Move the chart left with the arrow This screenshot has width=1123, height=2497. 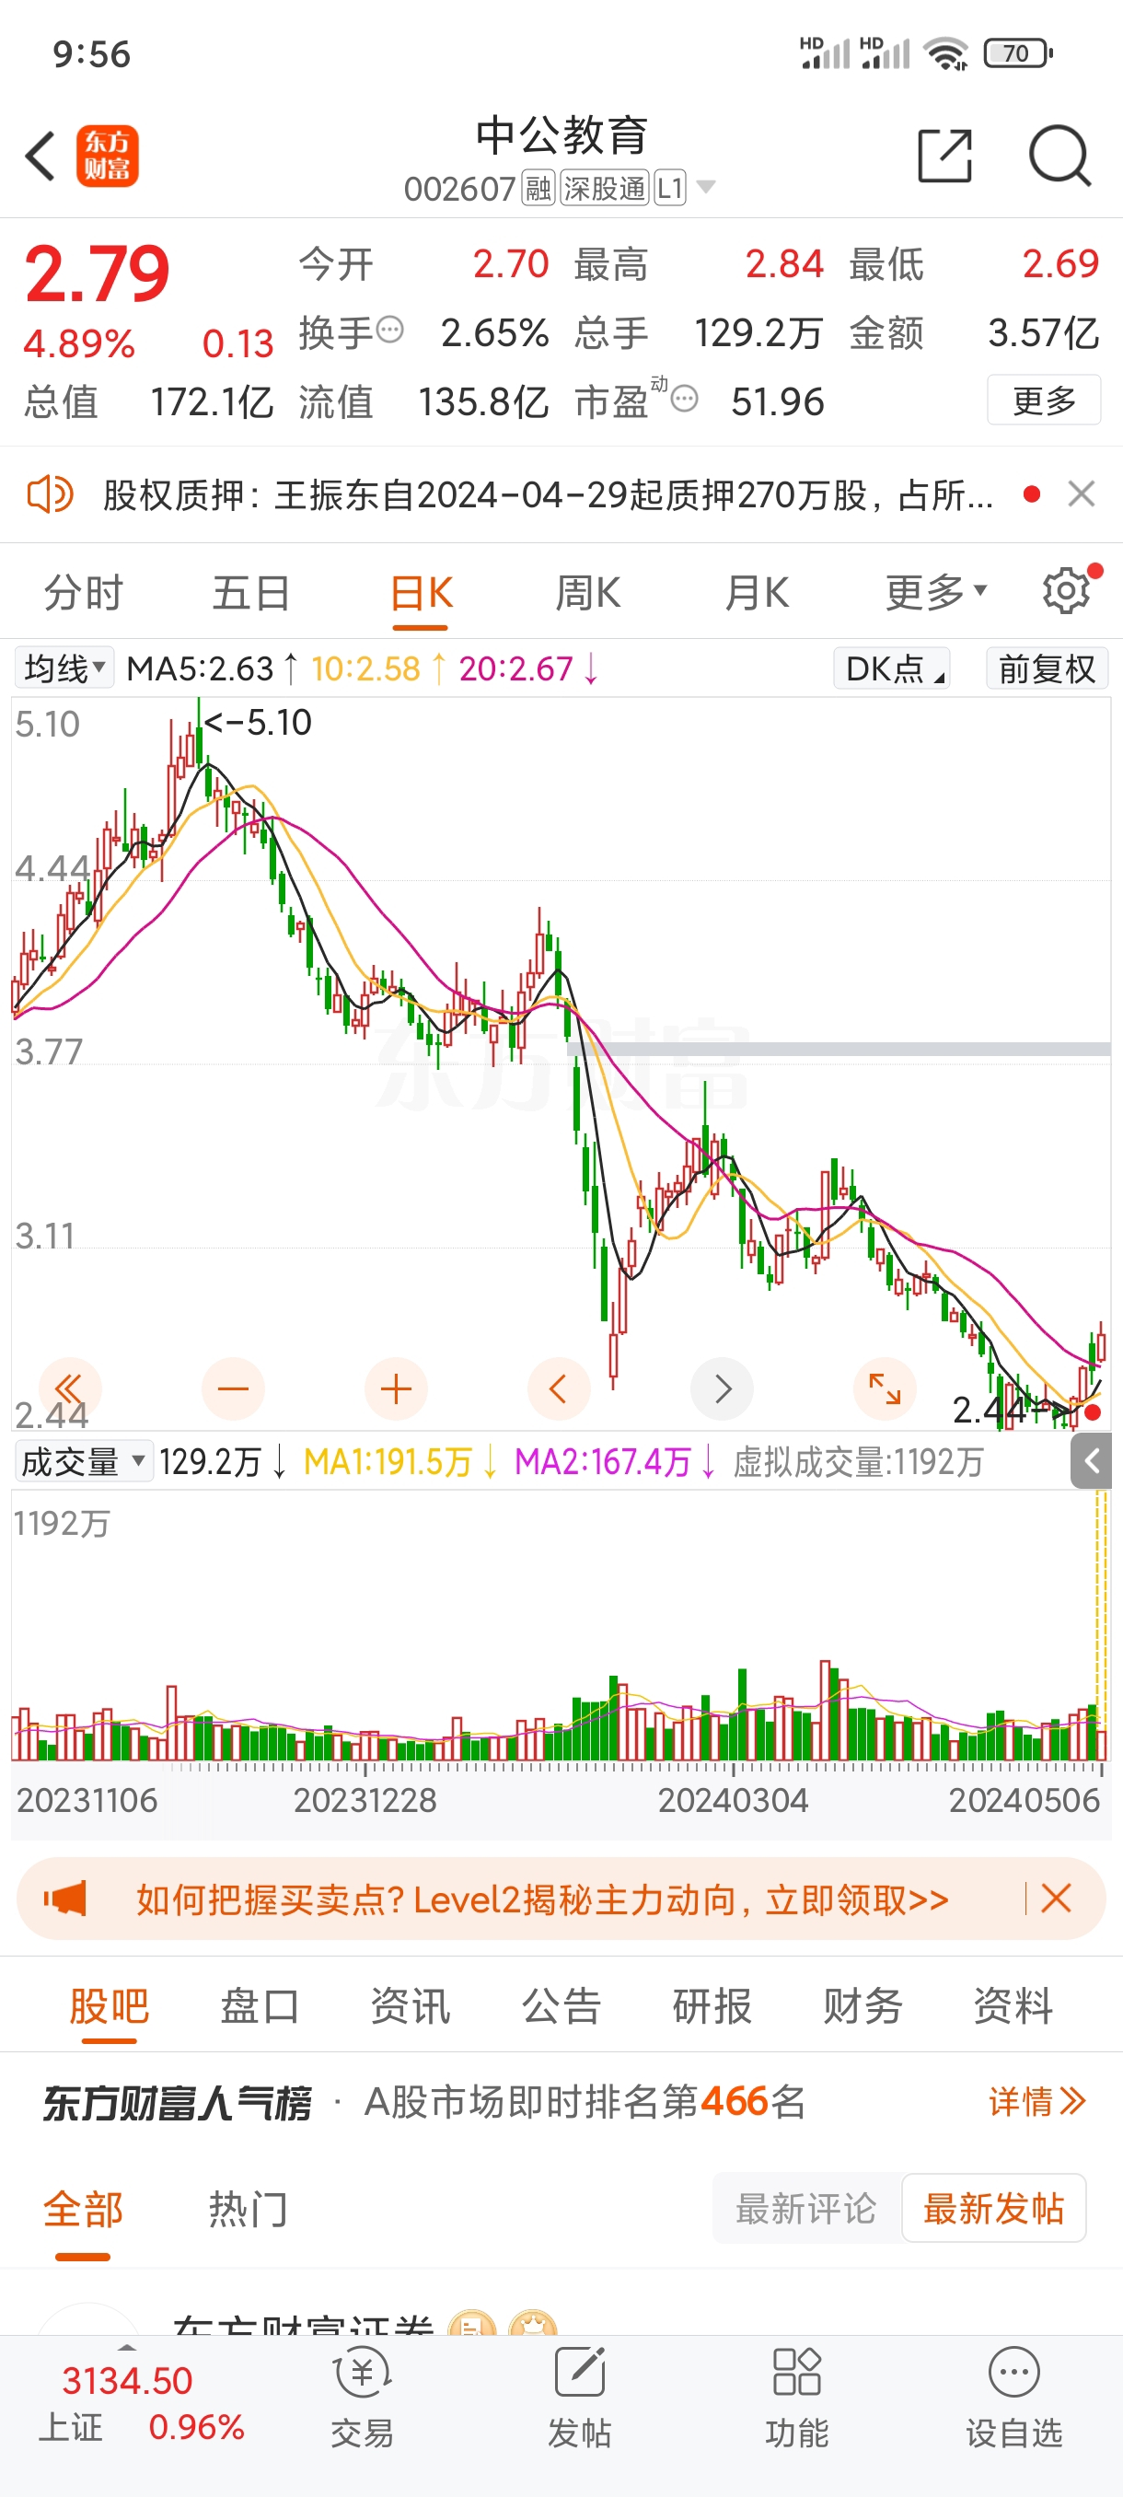pyautogui.click(x=559, y=1389)
